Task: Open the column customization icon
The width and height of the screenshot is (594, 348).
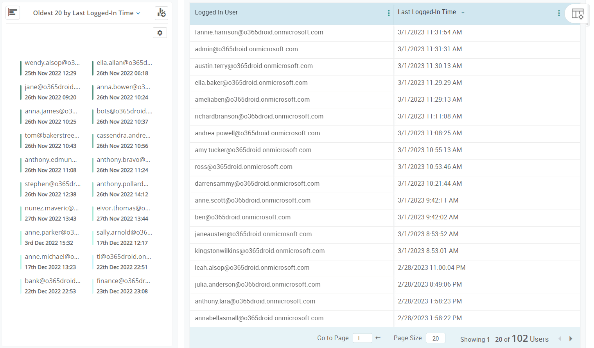Action: 578,13
